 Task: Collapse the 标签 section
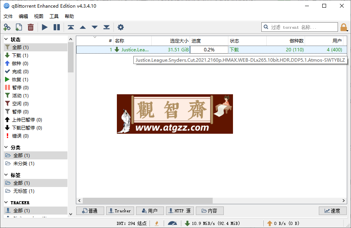[x=6, y=175]
